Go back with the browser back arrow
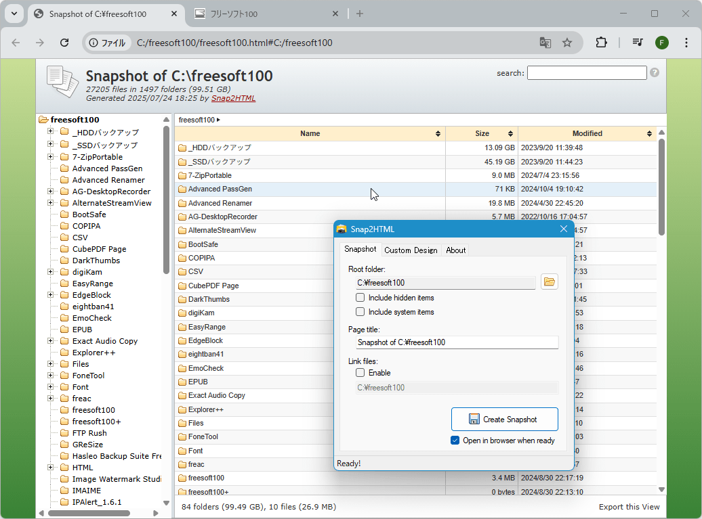Image resolution: width=702 pixels, height=519 pixels. pos(16,43)
